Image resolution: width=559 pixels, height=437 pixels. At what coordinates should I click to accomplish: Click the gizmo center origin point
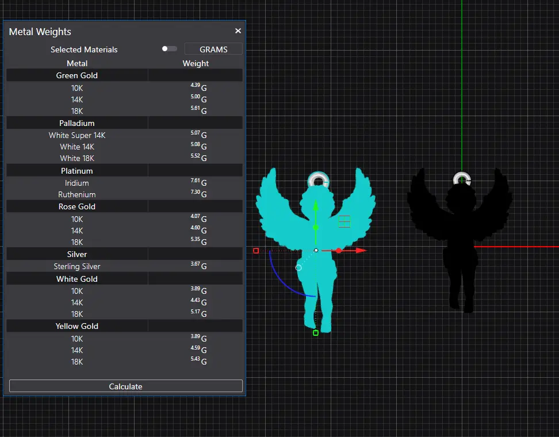coord(316,250)
